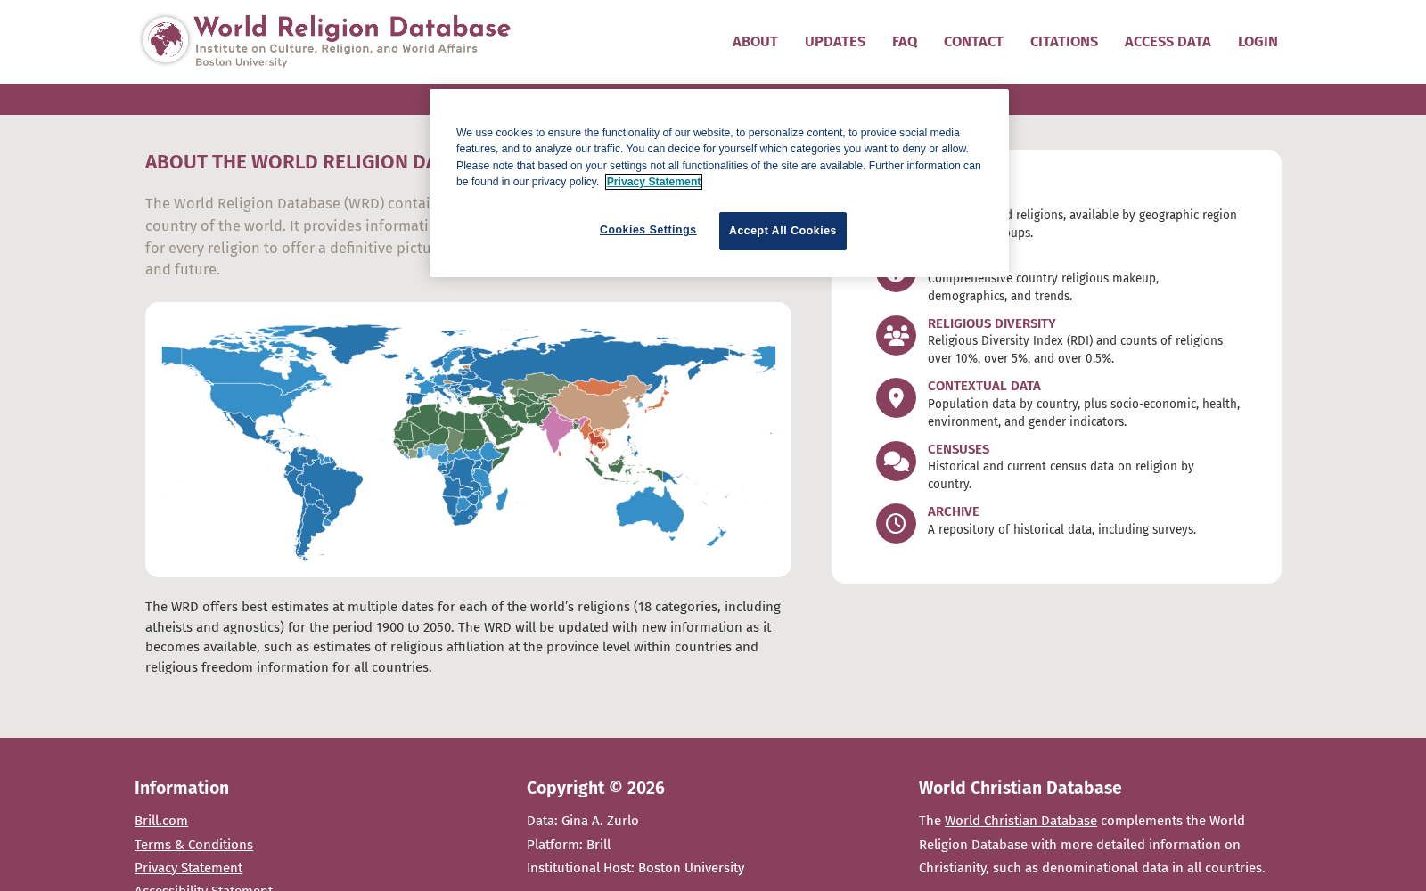
Task: Click the CONTEXTUAL DATA heading link
Action: point(984,386)
